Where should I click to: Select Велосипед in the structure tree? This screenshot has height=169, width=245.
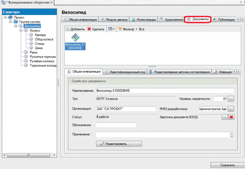(32, 26)
